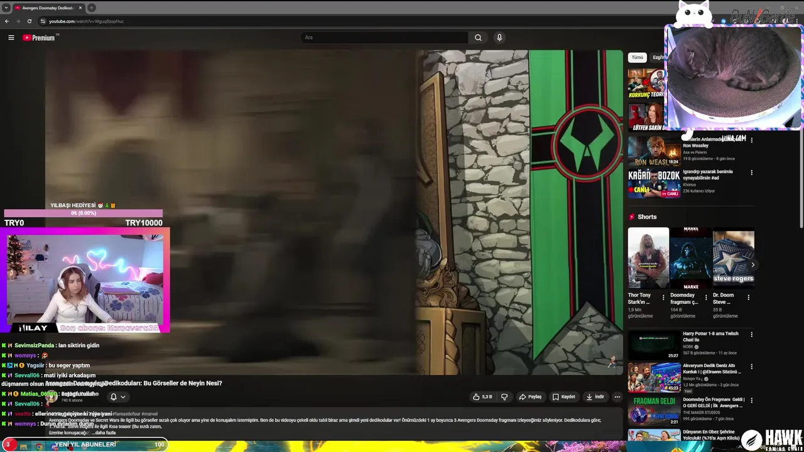Open the tab search dropdown arrow
This screenshot has height=452, width=804.
click(x=6, y=8)
